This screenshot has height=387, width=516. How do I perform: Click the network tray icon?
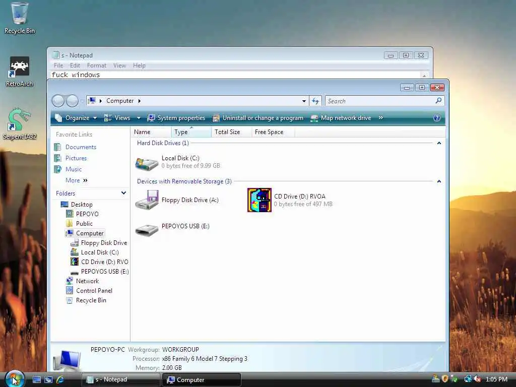(x=468, y=379)
